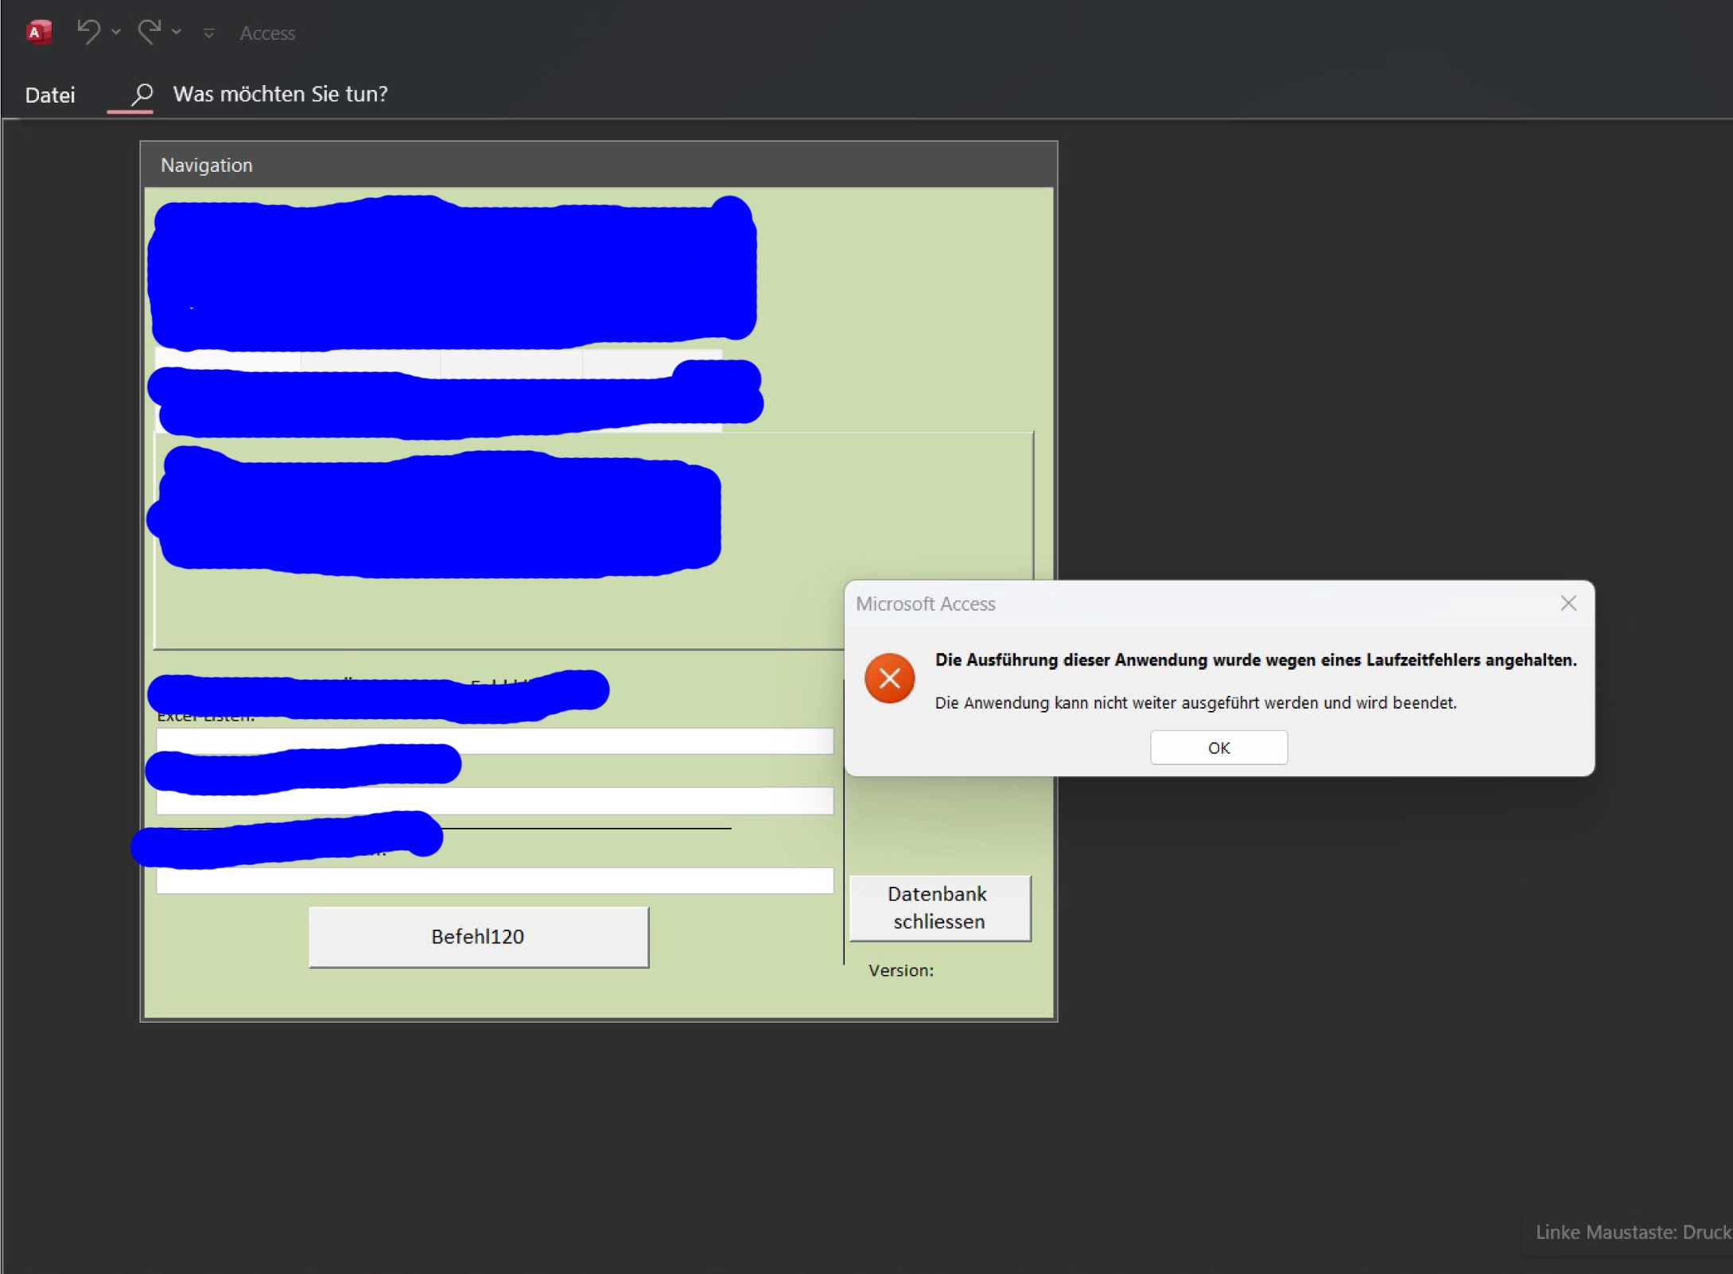Close the Microsoft Access error dialog
The image size is (1733, 1274).
tap(1568, 604)
